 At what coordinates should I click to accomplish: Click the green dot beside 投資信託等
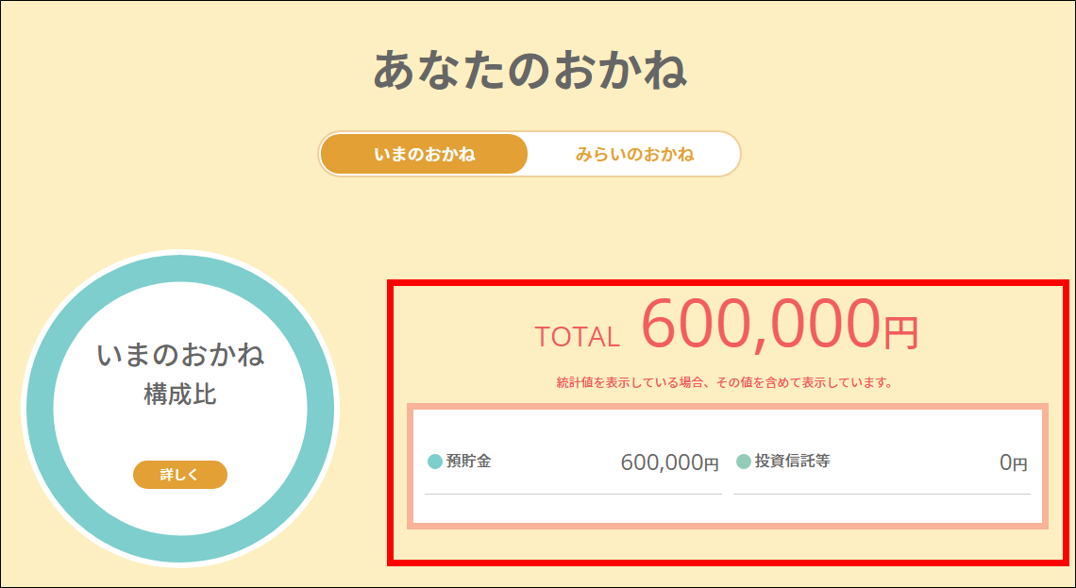click(x=743, y=462)
